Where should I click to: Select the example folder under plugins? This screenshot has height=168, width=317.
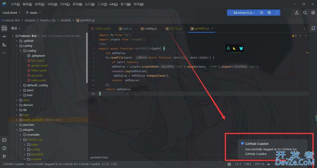point(33,135)
